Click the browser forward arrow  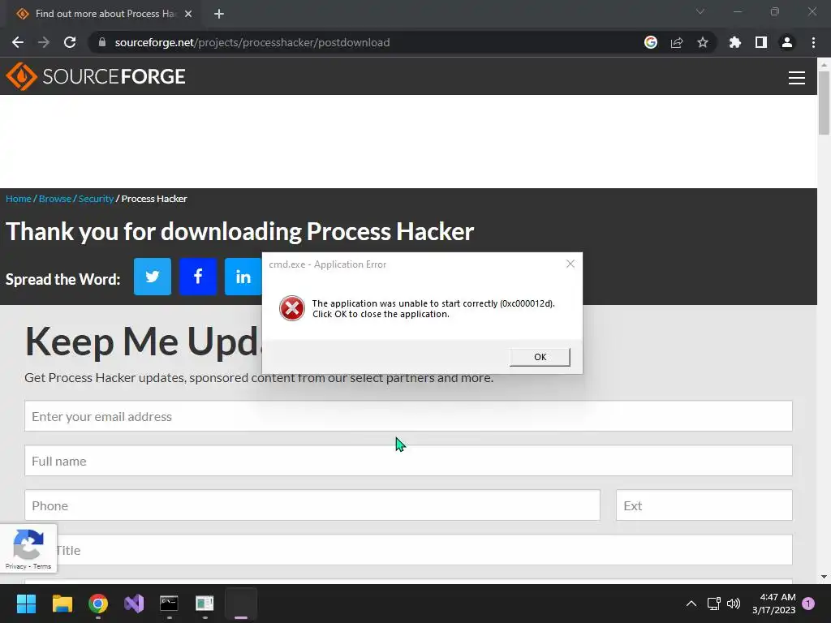pos(44,42)
